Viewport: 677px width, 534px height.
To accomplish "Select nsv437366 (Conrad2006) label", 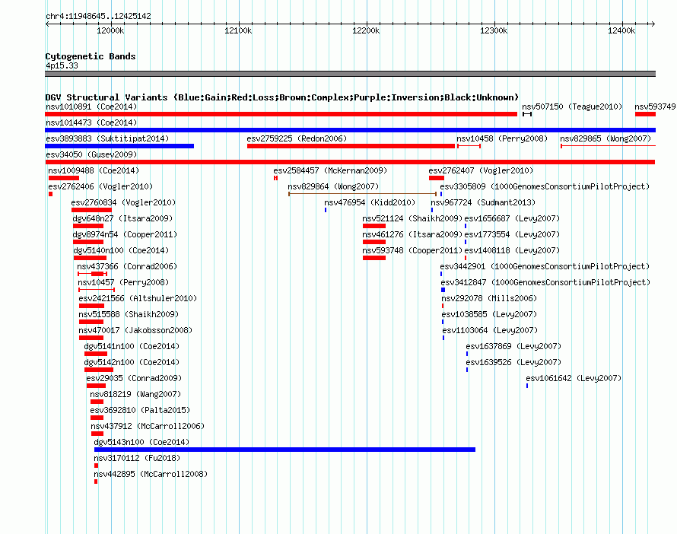I will 127,266.
